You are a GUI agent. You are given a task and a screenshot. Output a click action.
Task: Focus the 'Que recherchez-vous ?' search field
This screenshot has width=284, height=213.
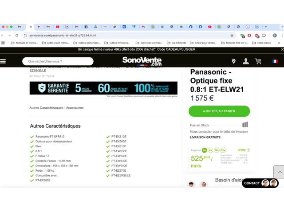pyautogui.click(x=58, y=61)
